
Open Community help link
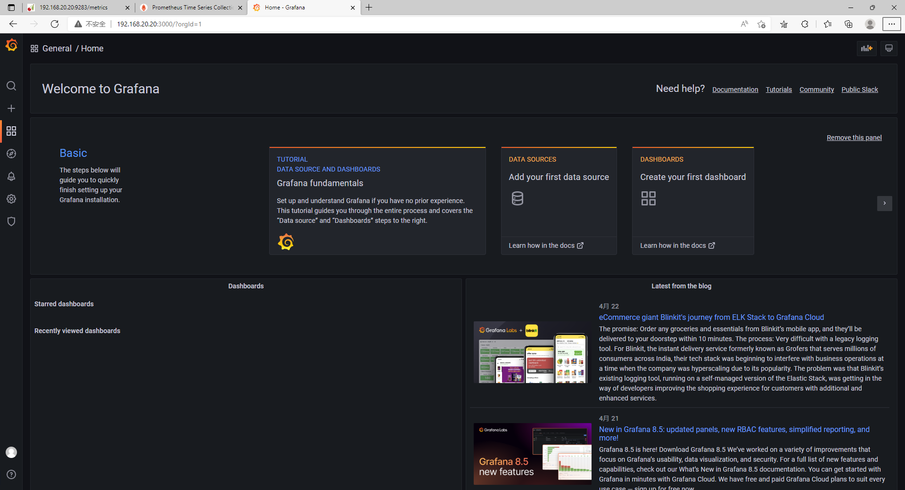pyautogui.click(x=816, y=90)
